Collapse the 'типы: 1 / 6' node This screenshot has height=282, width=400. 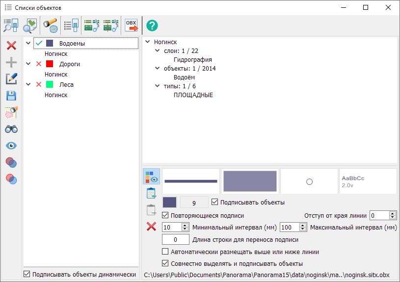(158, 86)
